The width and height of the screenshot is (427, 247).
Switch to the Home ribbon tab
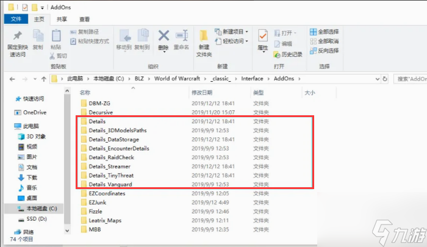39,20
